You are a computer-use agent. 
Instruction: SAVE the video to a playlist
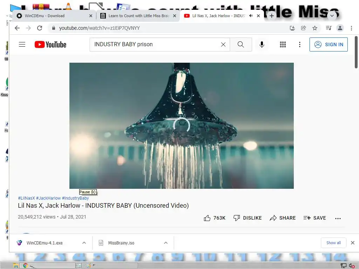point(314,218)
